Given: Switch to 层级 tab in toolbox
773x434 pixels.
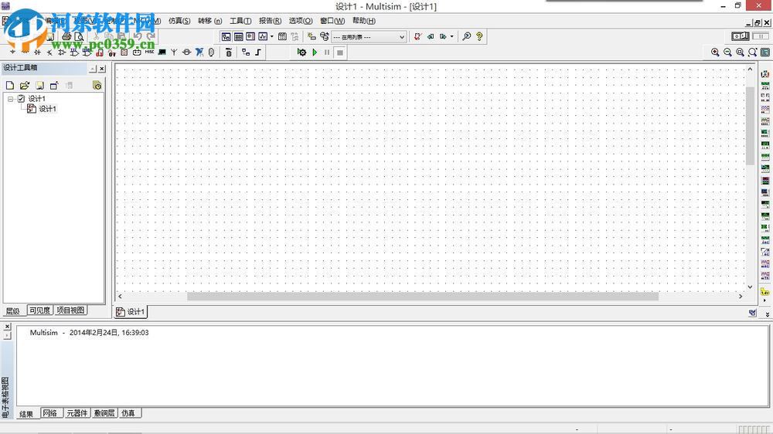Looking at the screenshot, I should click(x=13, y=311).
